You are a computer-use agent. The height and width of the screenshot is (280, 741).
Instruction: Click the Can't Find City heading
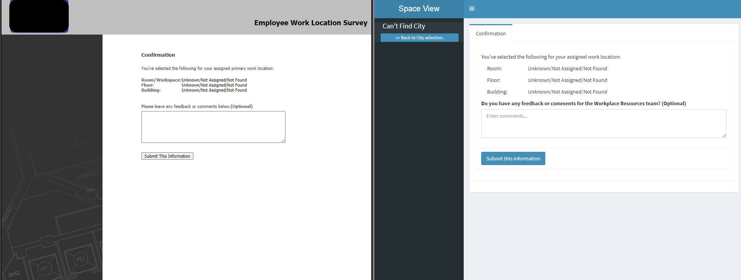(x=404, y=26)
